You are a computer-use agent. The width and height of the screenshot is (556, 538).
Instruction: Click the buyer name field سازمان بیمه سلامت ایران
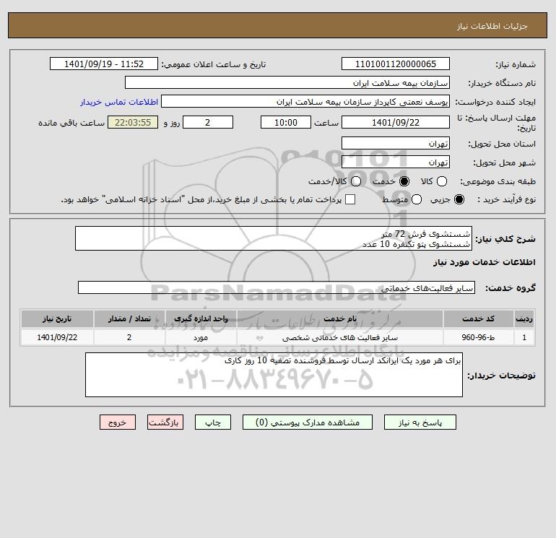pos(287,83)
